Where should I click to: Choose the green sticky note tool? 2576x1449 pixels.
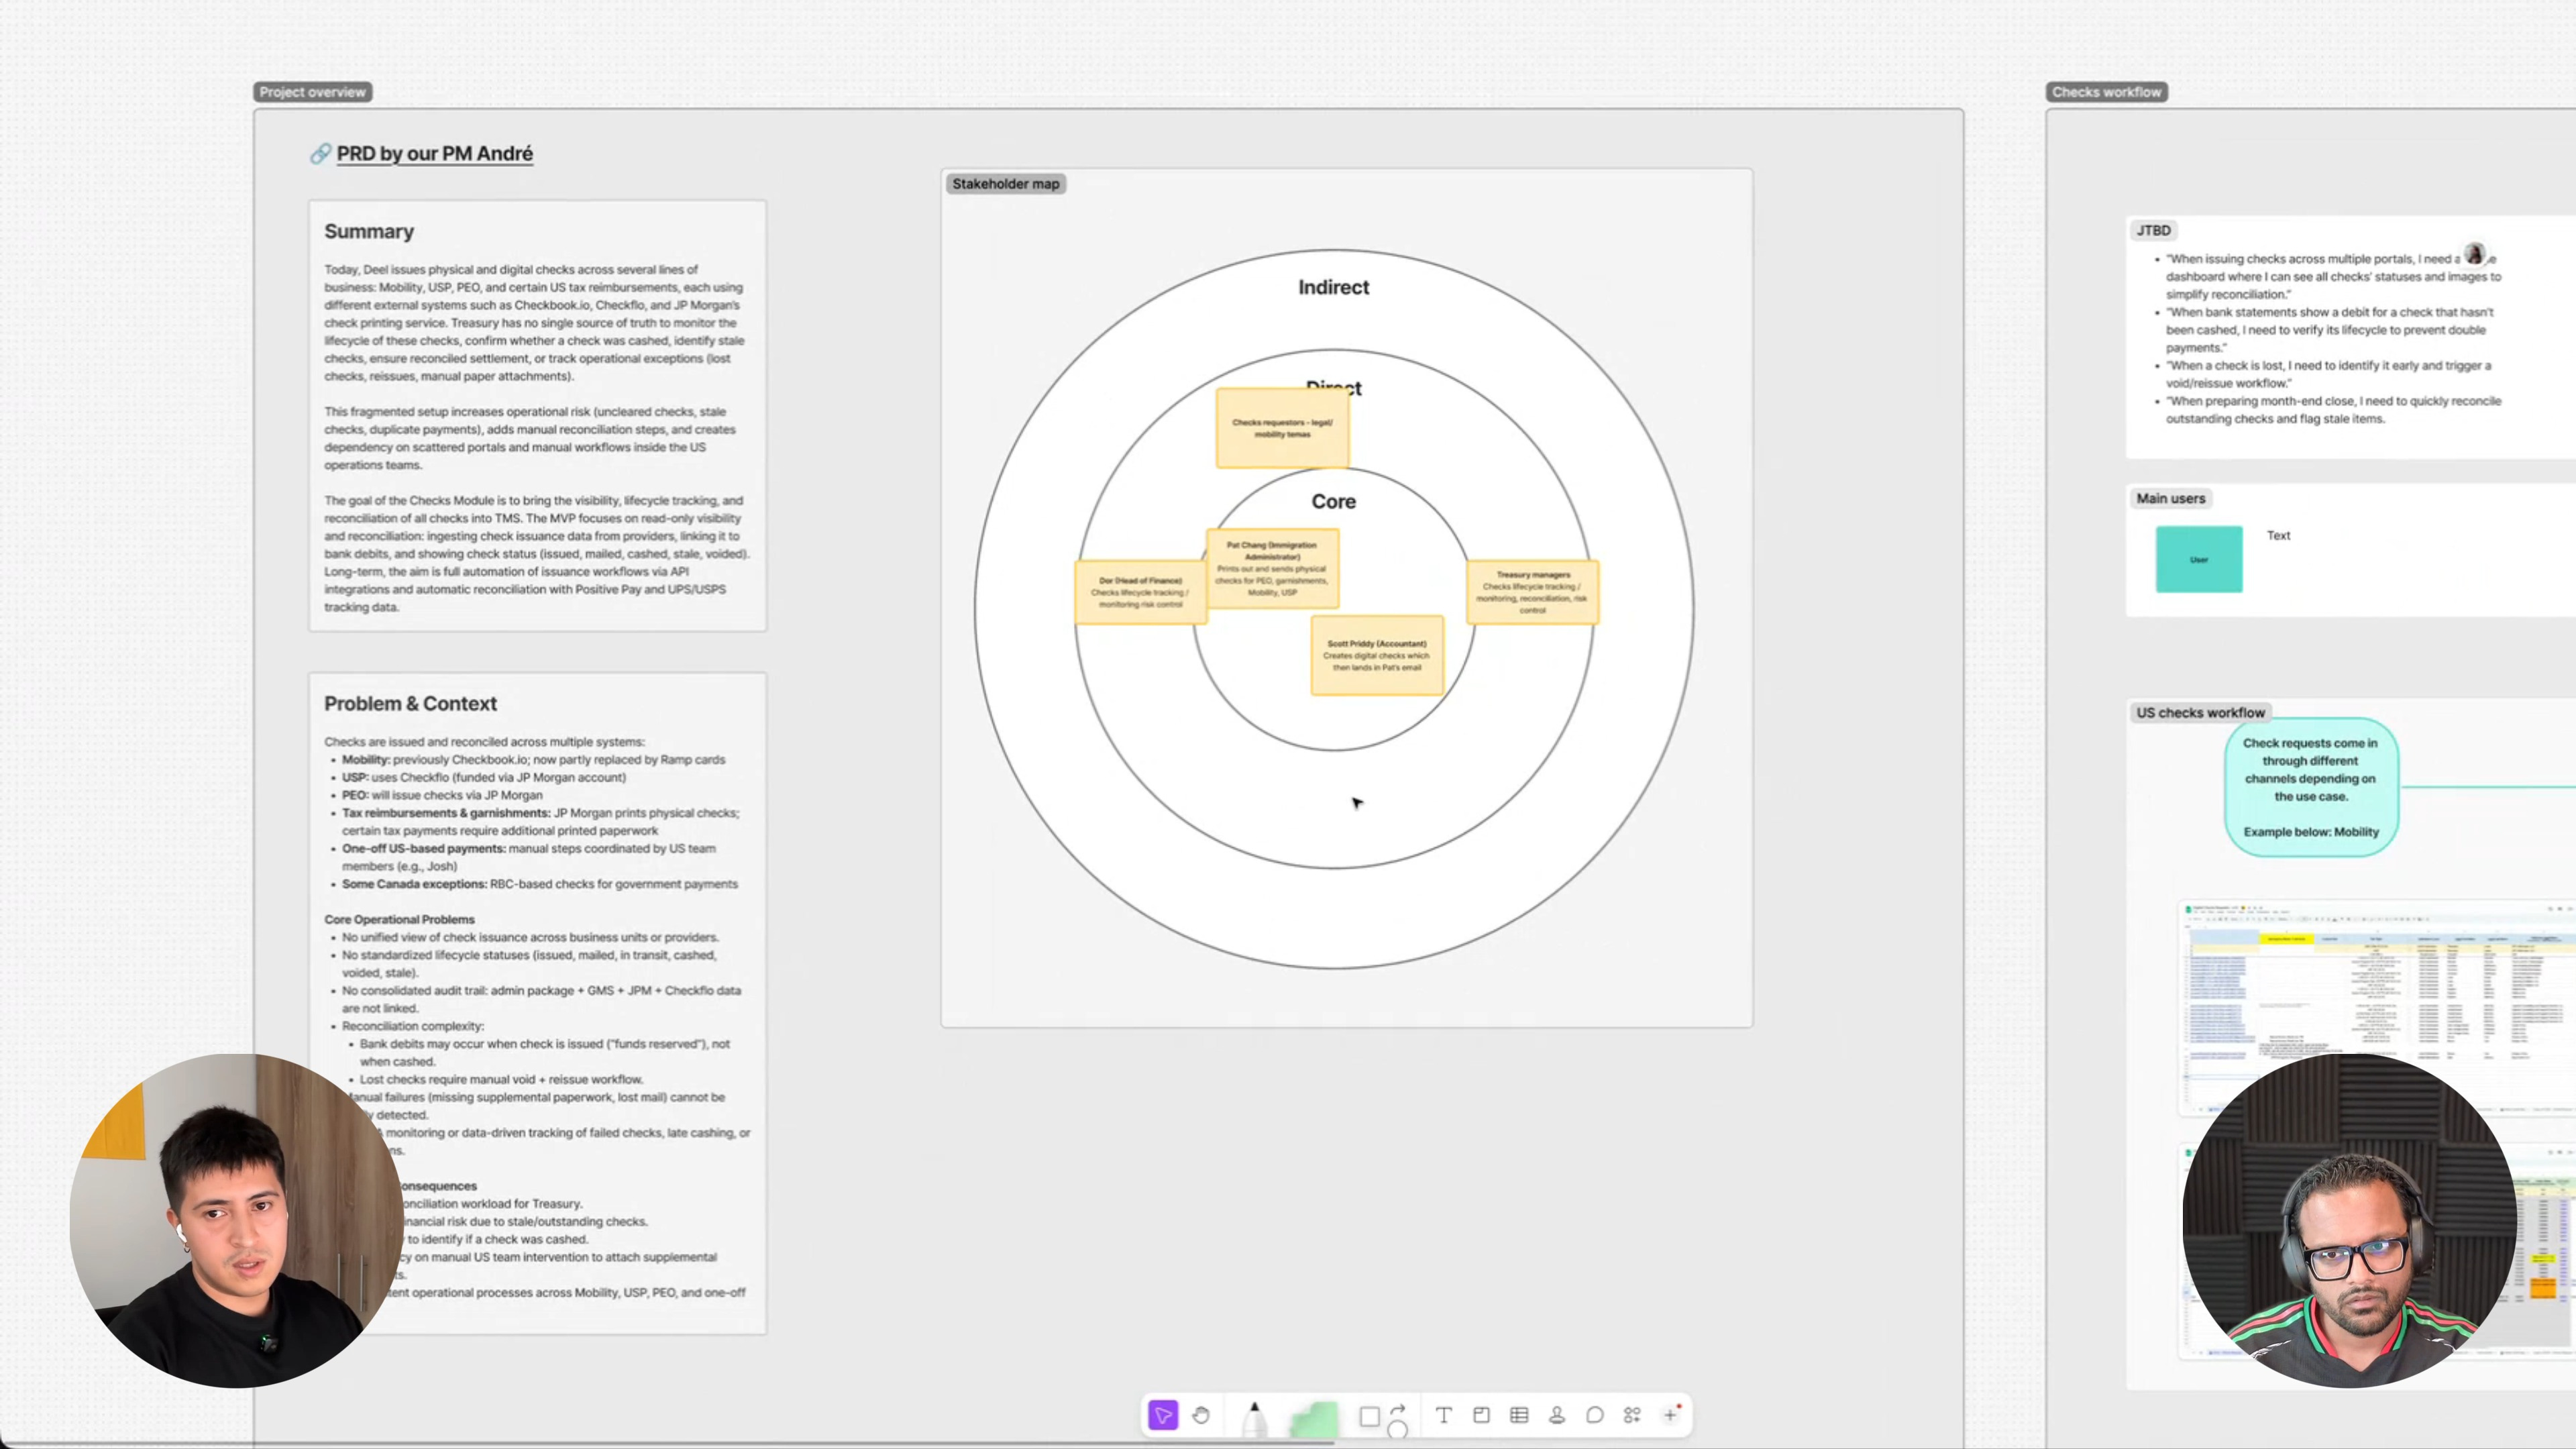(1313, 1419)
